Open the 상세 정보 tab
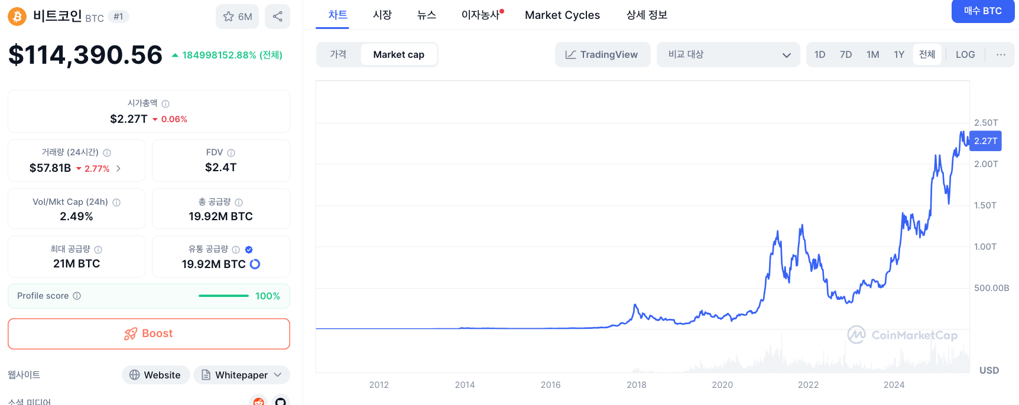Image resolution: width=1019 pixels, height=405 pixels. point(647,15)
